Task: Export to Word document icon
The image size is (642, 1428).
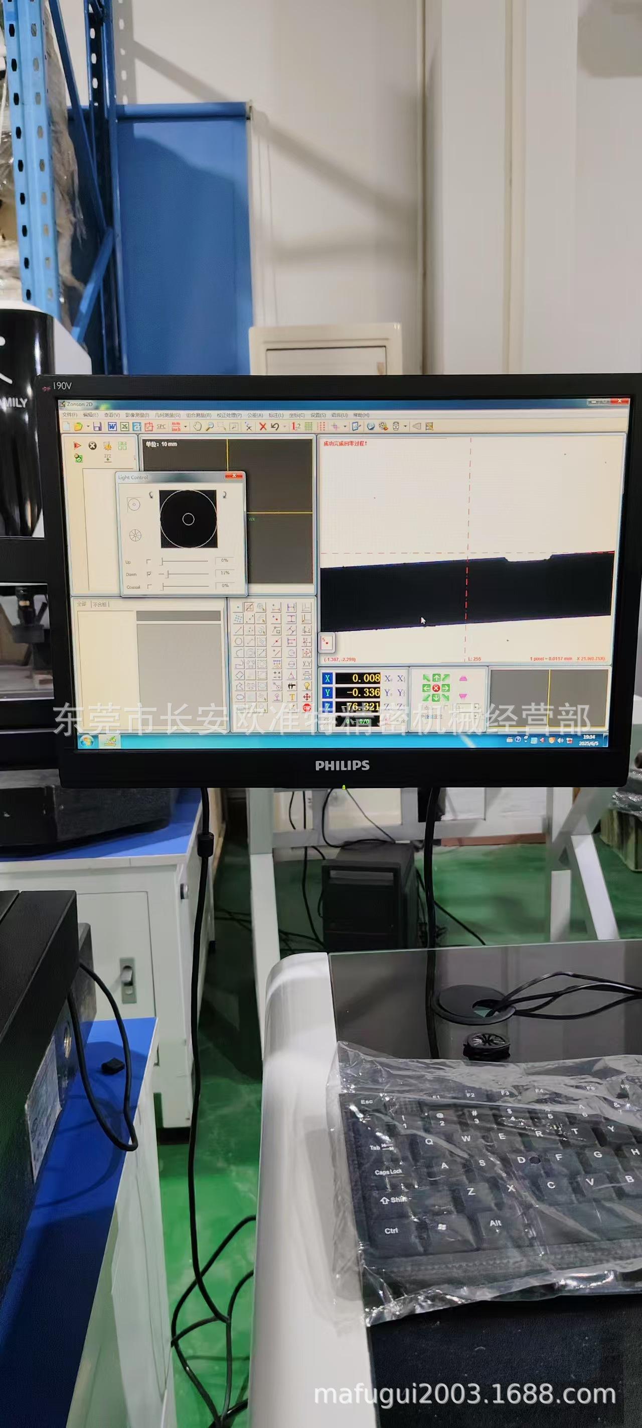Action: pyautogui.click(x=112, y=426)
